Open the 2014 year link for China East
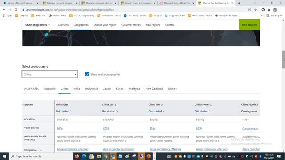This screenshot has width=285, height=160. 60,128
